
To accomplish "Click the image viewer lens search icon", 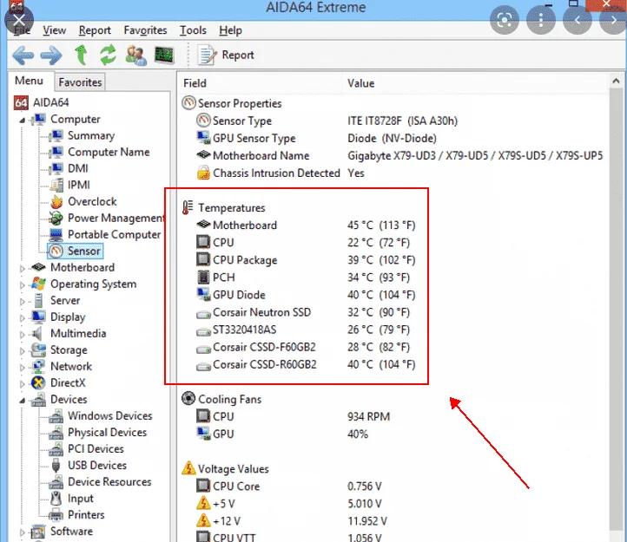I will (x=505, y=20).
